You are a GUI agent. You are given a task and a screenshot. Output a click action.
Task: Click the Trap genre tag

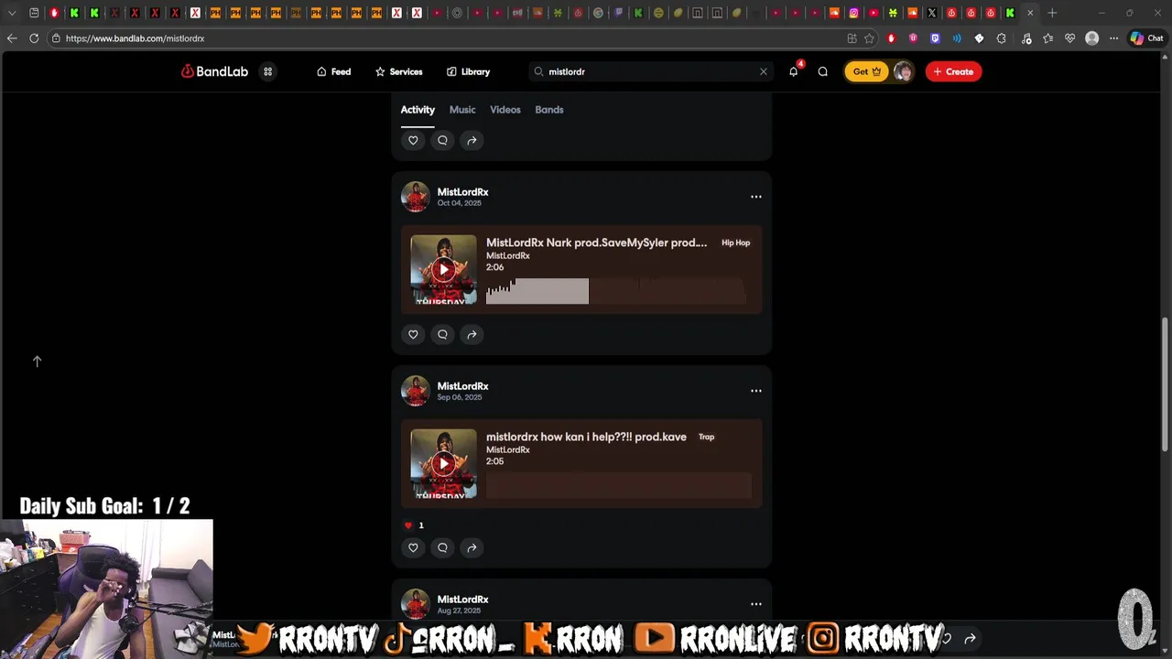[706, 437]
